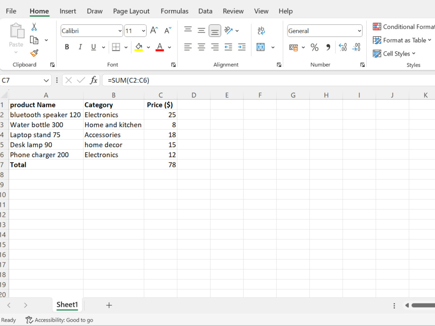Open the Orientation text angle tool
435x326 pixels.
point(228,30)
